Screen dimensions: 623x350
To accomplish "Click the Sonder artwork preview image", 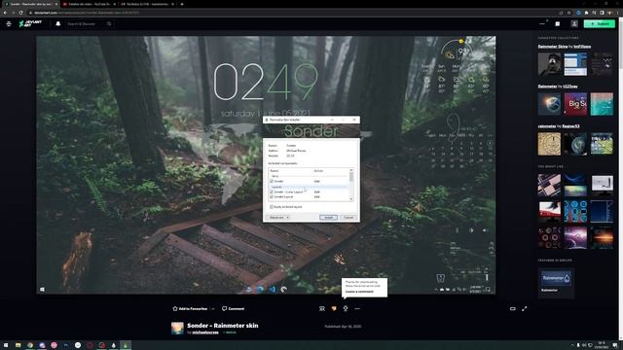I will pos(266,165).
